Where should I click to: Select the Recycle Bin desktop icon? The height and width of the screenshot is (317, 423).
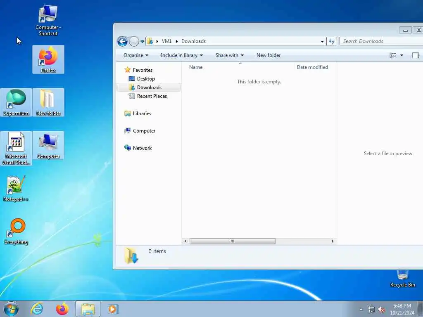point(402,279)
